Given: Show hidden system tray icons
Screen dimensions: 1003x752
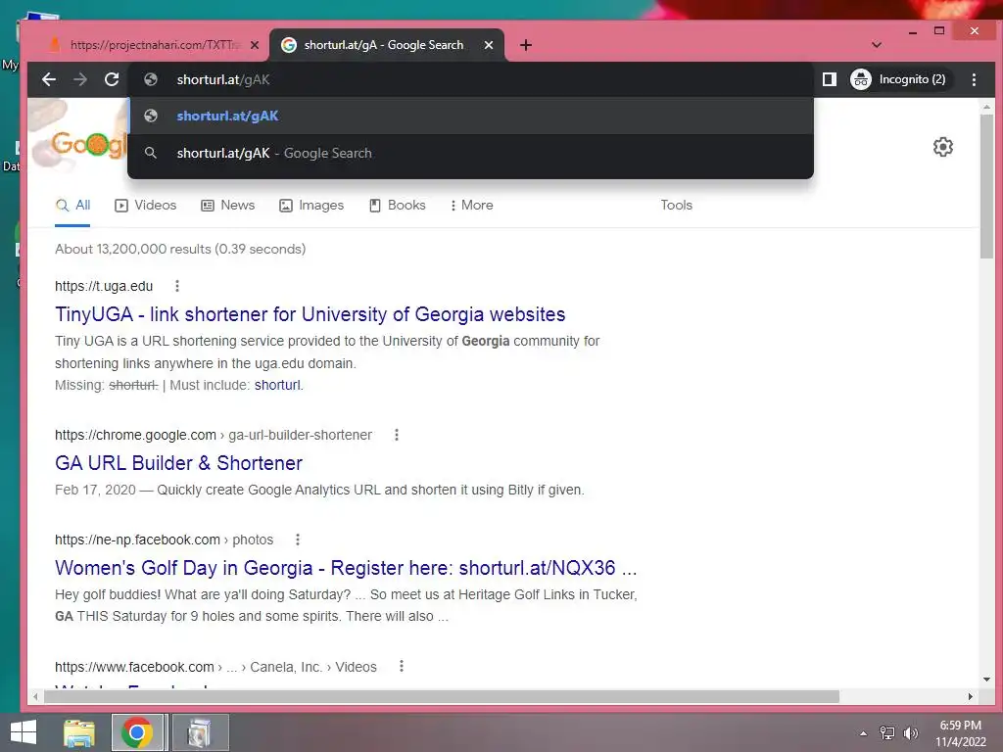Looking at the screenshot, I should [864, 733].
